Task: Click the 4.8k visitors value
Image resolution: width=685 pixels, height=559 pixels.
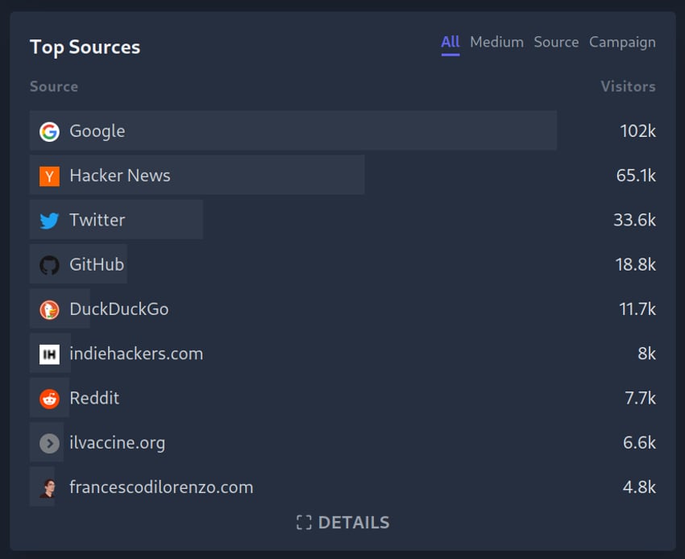Action: (x=639, y=487)
